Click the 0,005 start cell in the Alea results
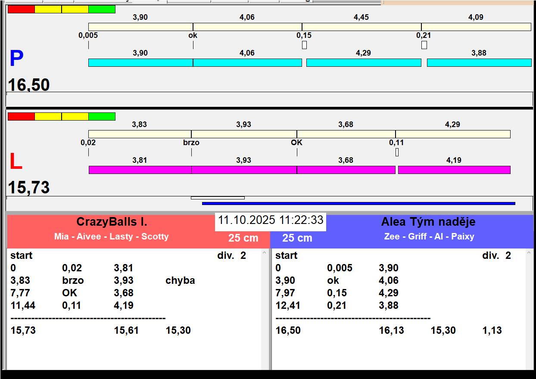The height and width of the screenshot is (379, 536). tap(340, 268)
